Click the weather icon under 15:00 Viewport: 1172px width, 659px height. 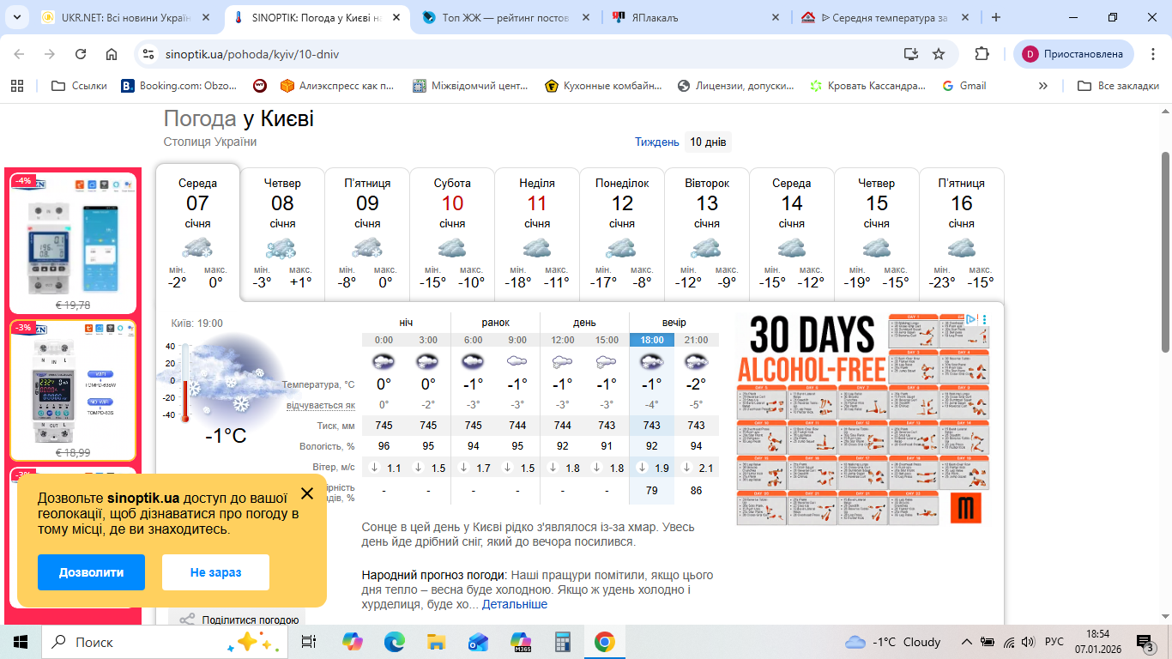pyautogui.click(x=607, y=361)
